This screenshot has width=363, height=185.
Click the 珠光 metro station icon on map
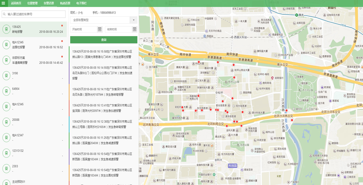click(296, 15)
